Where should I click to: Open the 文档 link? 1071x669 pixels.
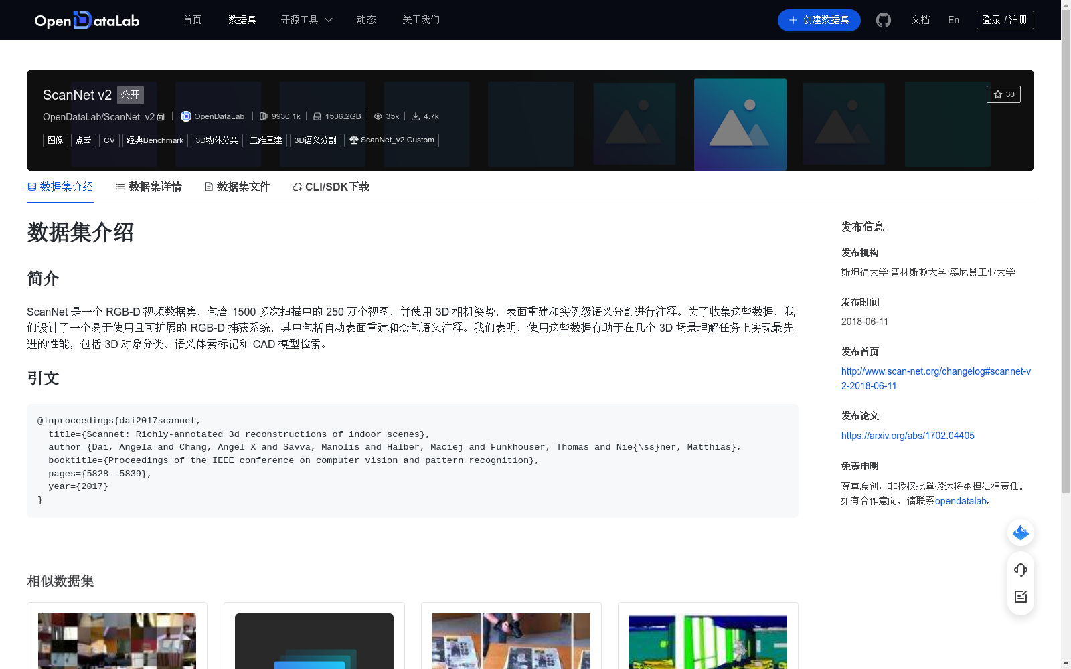920,20
